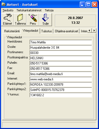
Task: Close the settings with Sulje button
Action: click(x=45, y=20)
